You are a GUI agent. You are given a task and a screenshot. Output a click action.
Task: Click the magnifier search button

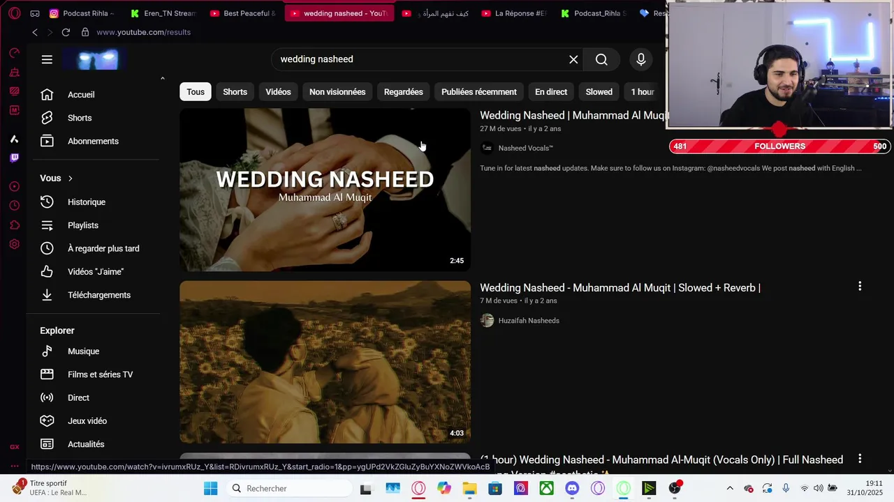pos(601,59)
